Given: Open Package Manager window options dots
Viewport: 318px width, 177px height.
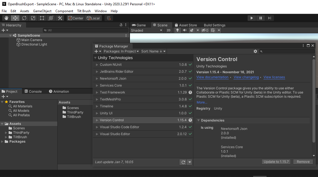Looking at the screenshot, I should click(x=303, y=46).
